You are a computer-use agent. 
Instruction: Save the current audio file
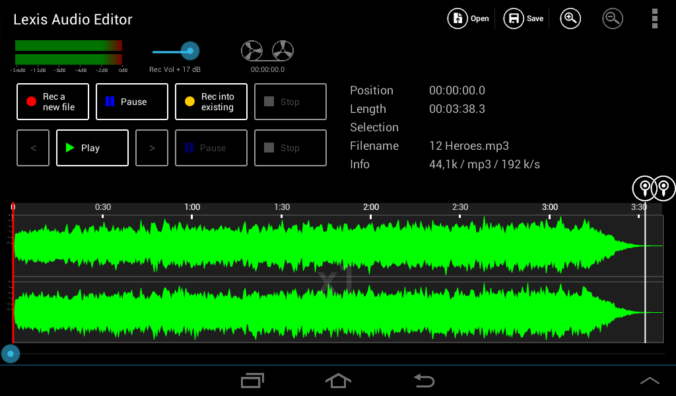pos(524,18)
